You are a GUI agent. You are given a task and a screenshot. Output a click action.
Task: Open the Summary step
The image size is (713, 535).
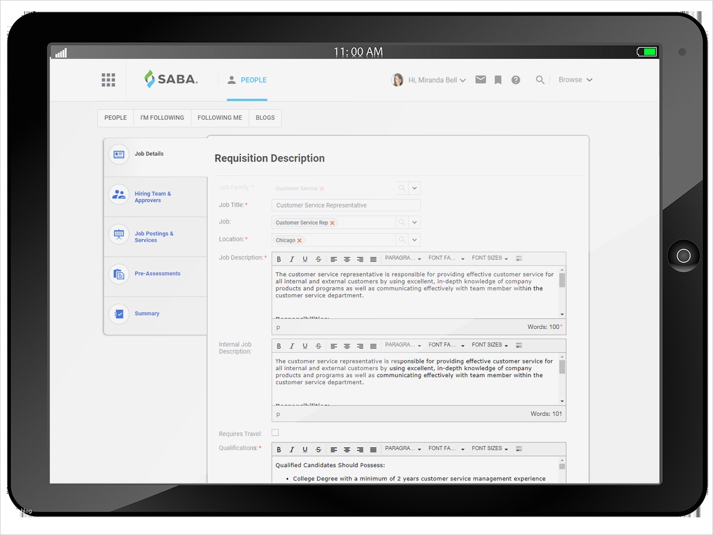pos(156,316)
